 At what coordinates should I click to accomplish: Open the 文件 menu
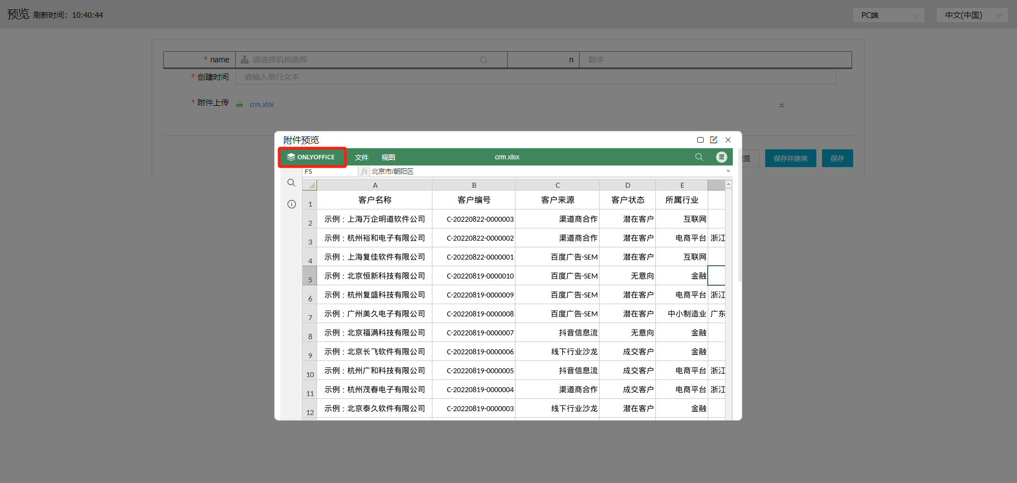click(362, 158)
